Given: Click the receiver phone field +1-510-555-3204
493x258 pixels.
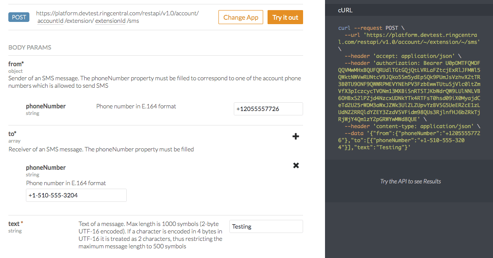Looking at the screenshot, I should tap(76, 195).
